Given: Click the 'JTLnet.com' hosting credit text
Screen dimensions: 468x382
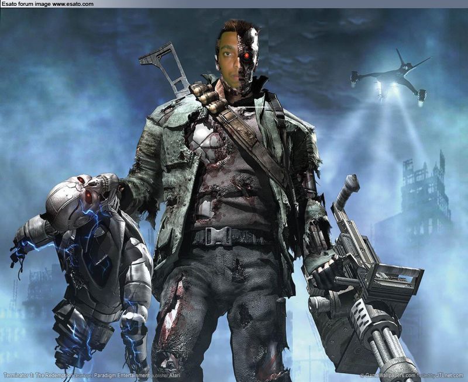Looking at the screenshot, I should click(x=450, y=376).
